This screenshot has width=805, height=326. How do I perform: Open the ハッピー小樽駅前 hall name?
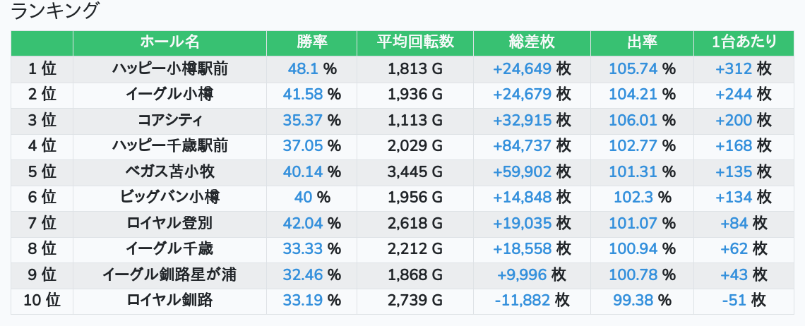click(169, 69)
